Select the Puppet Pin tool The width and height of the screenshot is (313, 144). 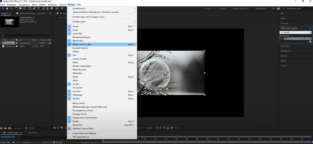[x=62, y=8]
